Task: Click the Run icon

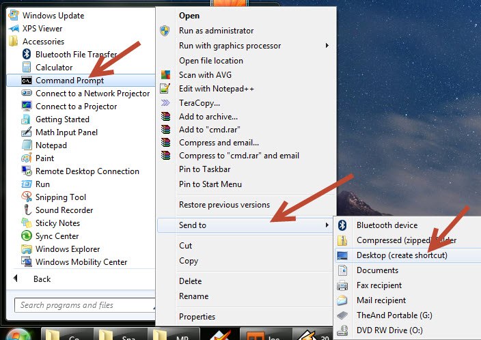Action: point(27,184)
